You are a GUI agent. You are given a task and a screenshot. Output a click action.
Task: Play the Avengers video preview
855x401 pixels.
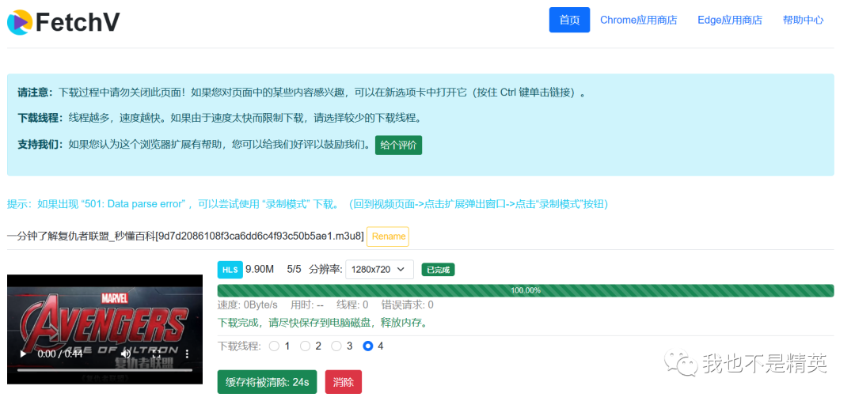click(23, 354)
